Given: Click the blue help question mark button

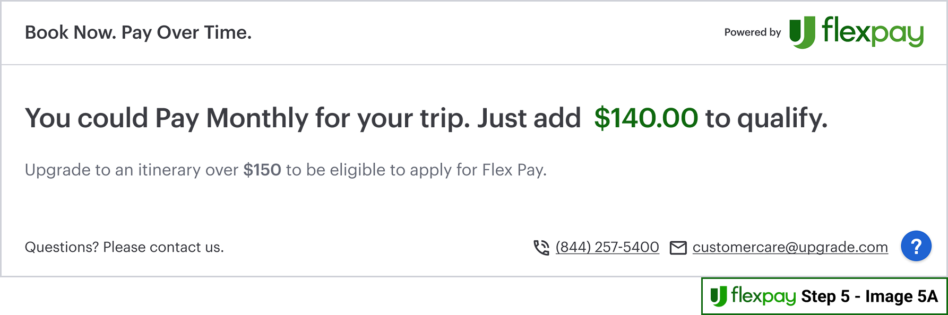Looking at the screenshot, I should pyautogui.click(x=916, y=246).
